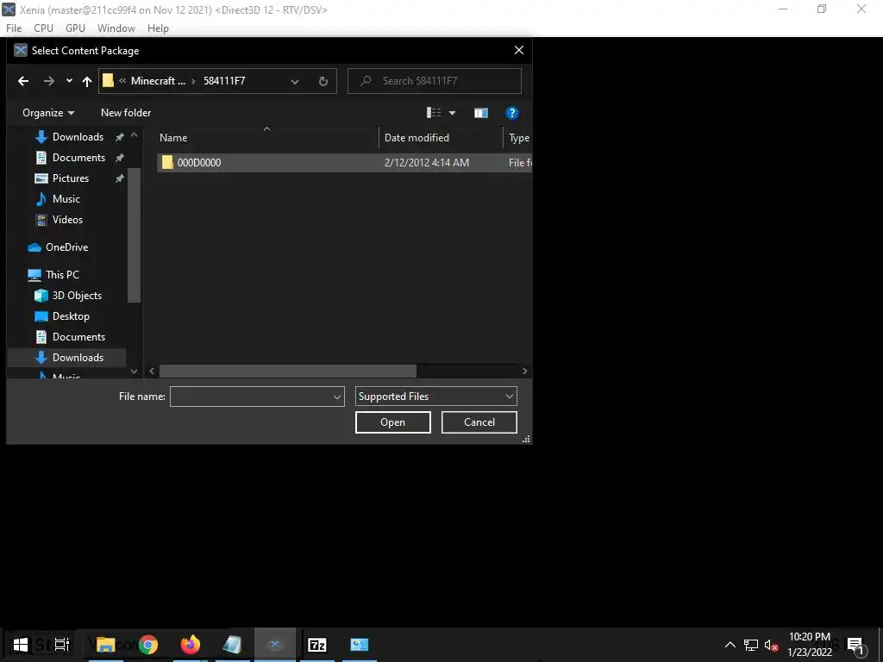
Task: Sort by Type column header
Action: point(518,138)
